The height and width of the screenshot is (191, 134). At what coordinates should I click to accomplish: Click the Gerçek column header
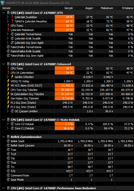pos(65,8)
